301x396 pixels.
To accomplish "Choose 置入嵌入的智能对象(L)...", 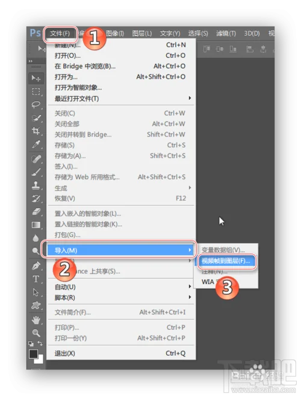I will 120,214.
